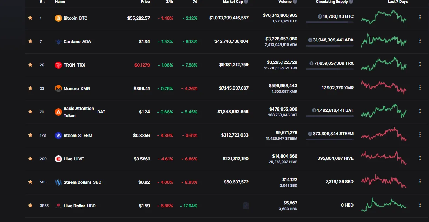Open the Steem Dollars row options menu
This screenshot has width=429, height=222.
[x=420, y=181]
